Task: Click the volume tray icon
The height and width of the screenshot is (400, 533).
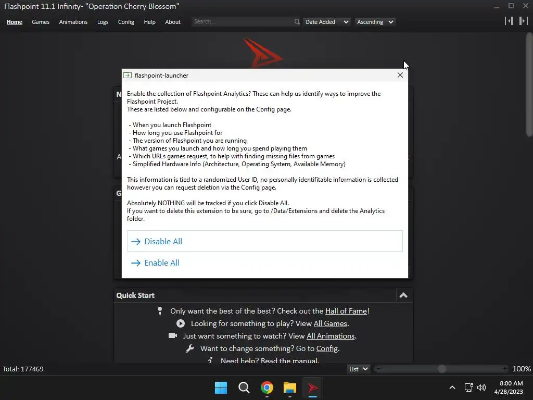Action: click(x=481, y=387)
